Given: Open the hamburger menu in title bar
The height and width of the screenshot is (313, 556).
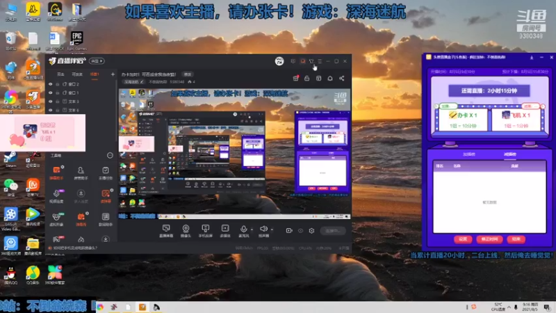Looking at the screenshot, I should click(x=320, y=61).
